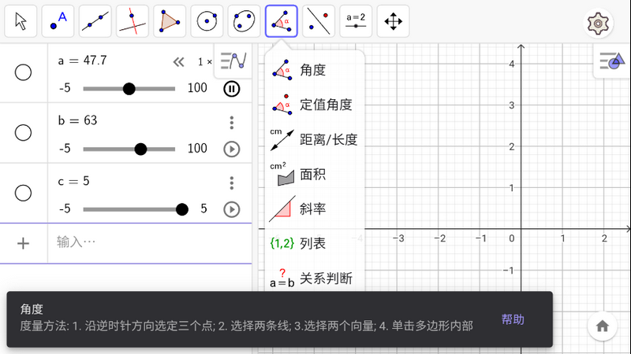Image resolution: width=631 pixels, height=354 pixels.
Task: Open the three-dot menu for b
Action: pos(231,123)
